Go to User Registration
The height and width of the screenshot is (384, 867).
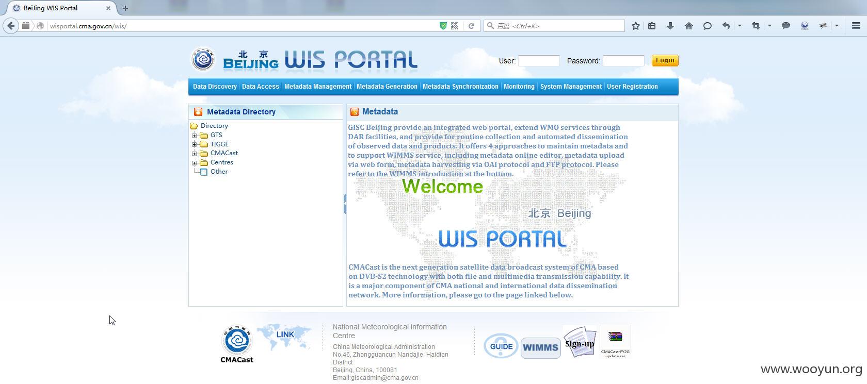click(632, 87)
